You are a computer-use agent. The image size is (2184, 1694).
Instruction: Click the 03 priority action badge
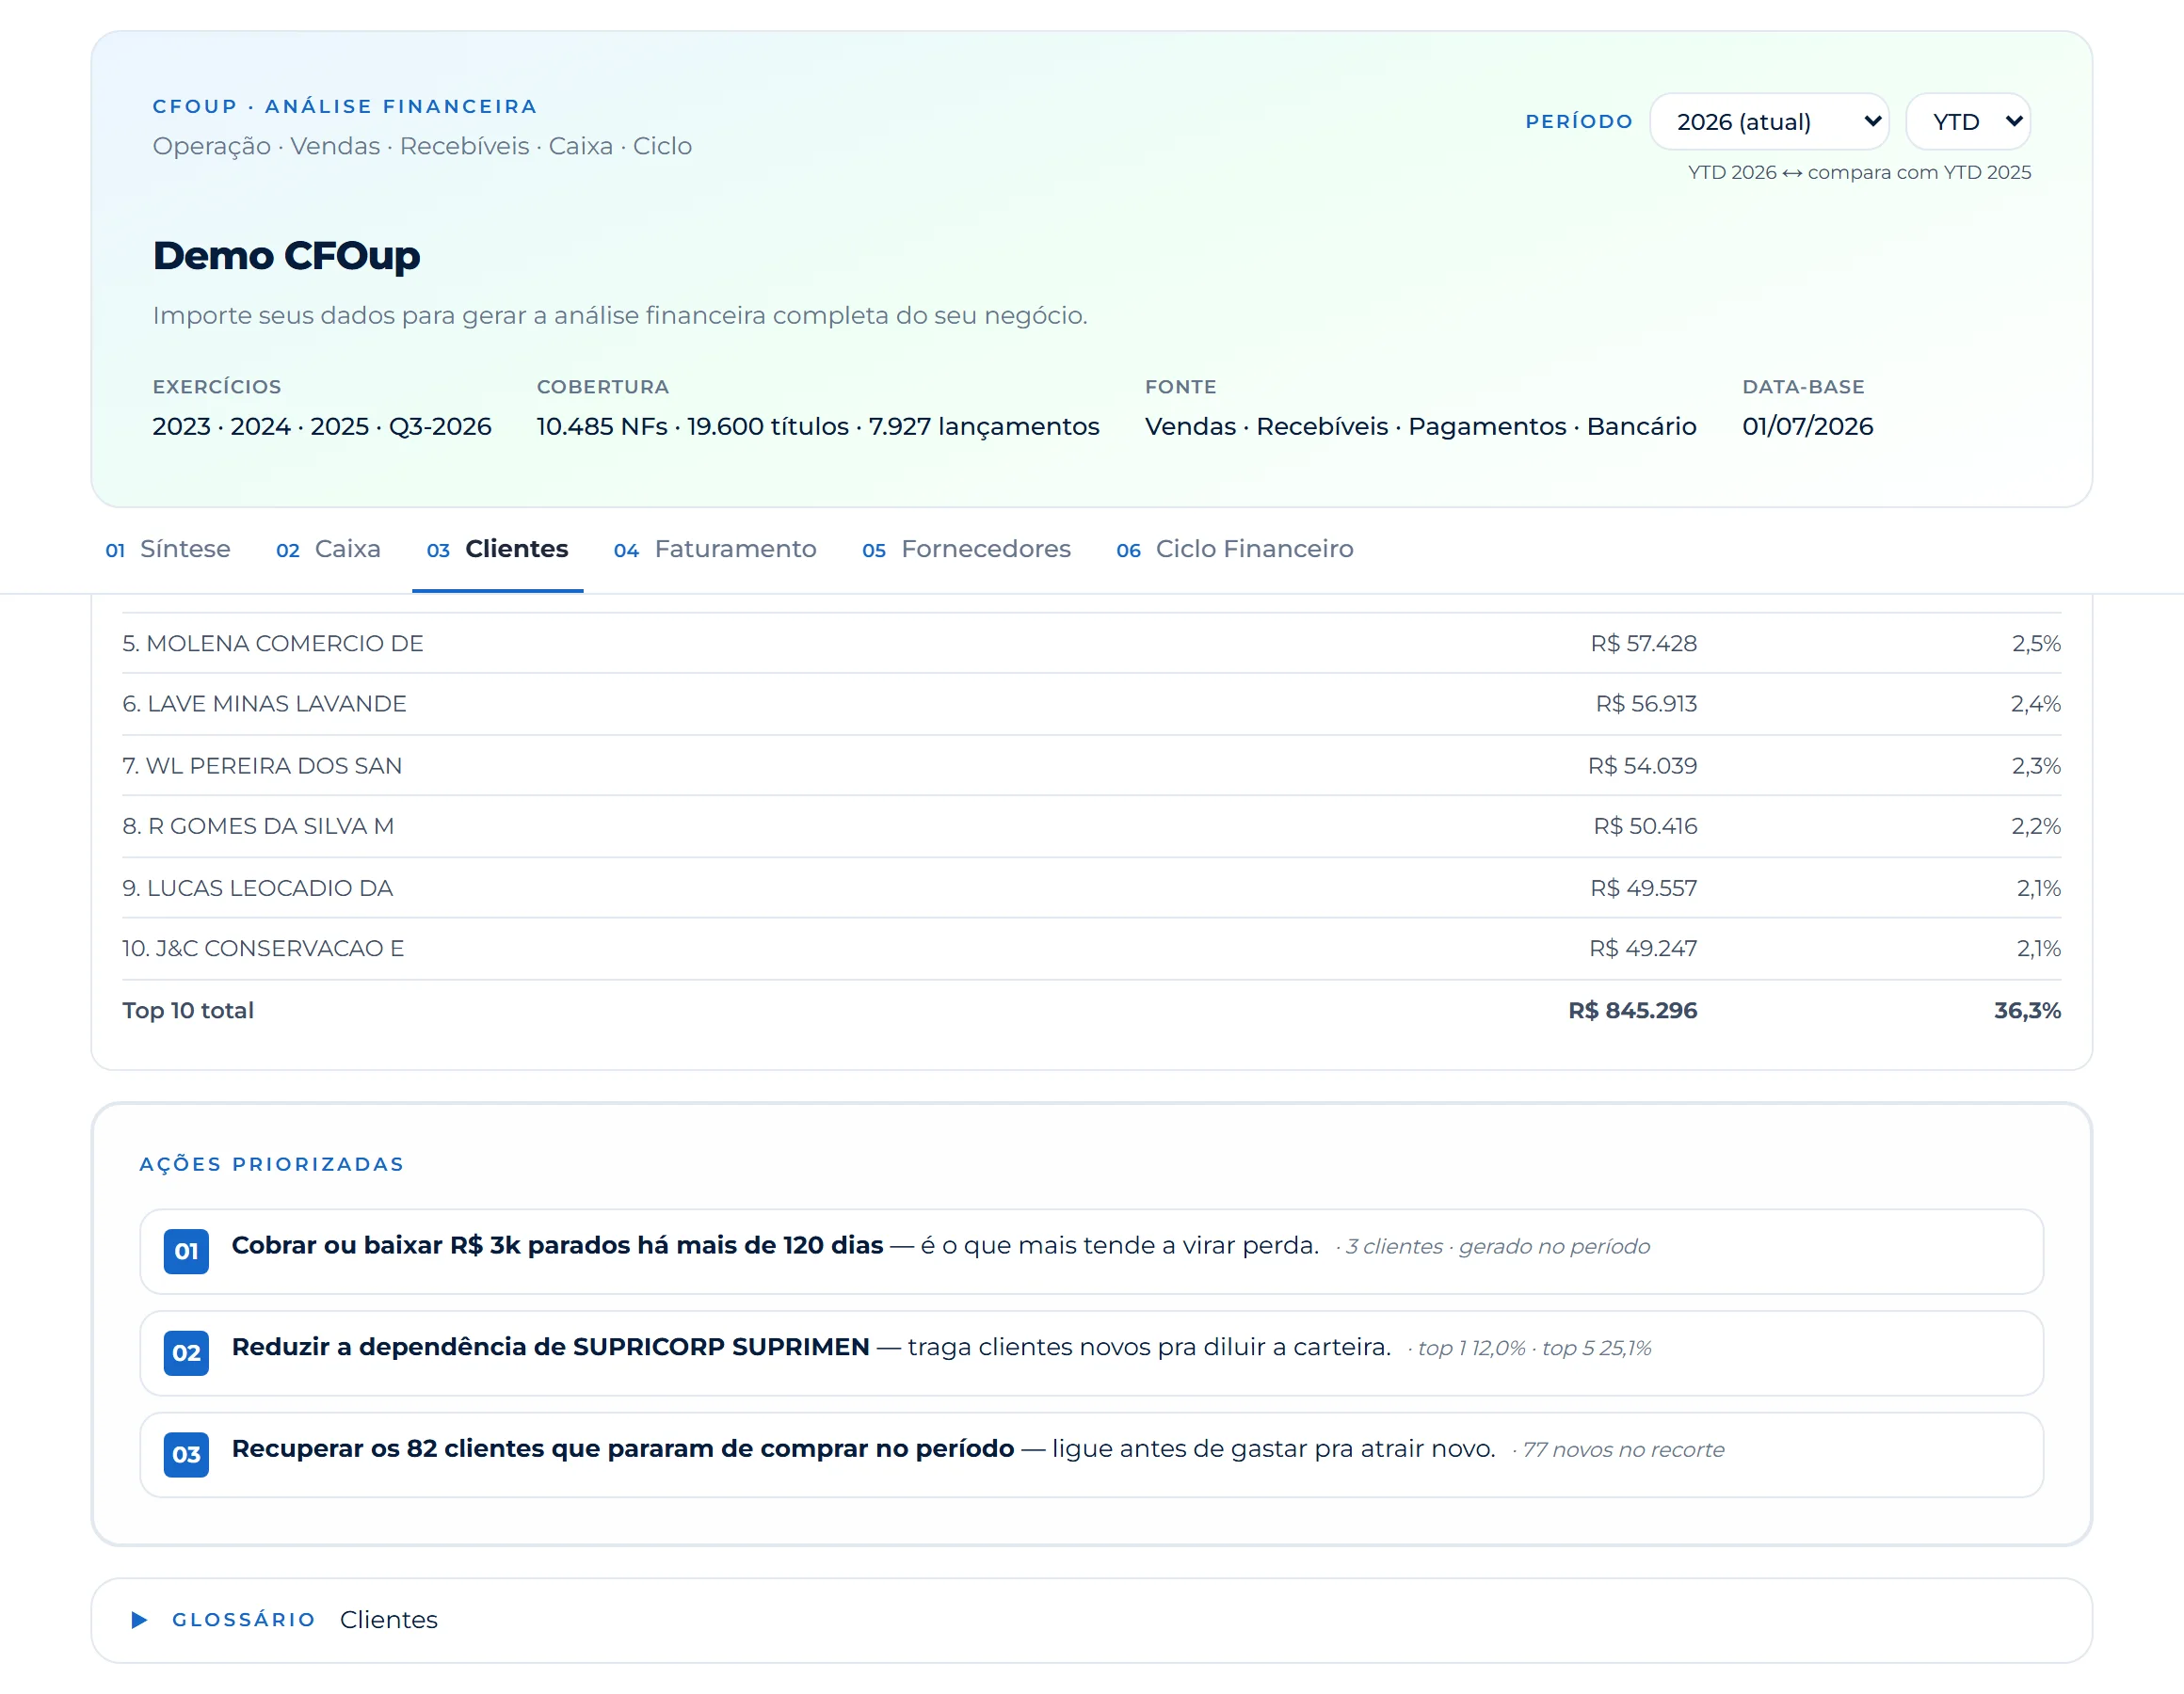click(186, 1454)
